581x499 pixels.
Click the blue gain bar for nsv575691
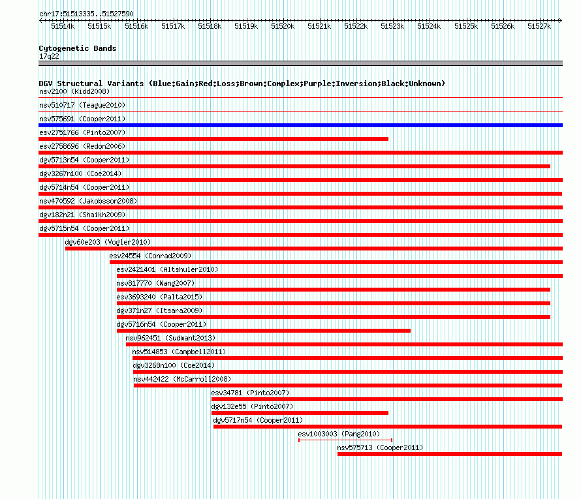pos(300,125)
